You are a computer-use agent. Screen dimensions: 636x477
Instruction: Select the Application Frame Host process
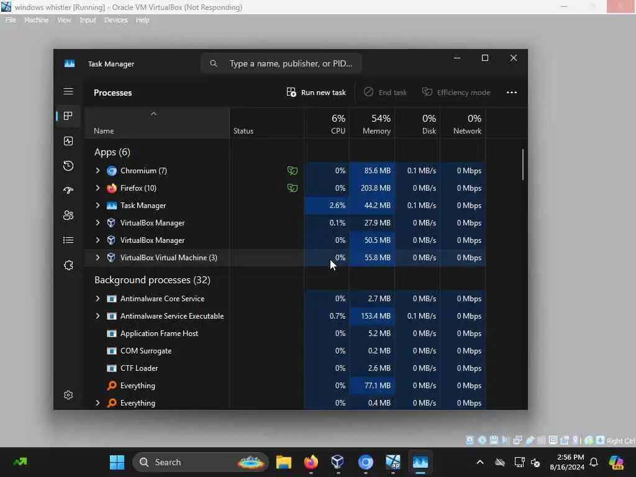pyautogui.click(x=285, y=334)
